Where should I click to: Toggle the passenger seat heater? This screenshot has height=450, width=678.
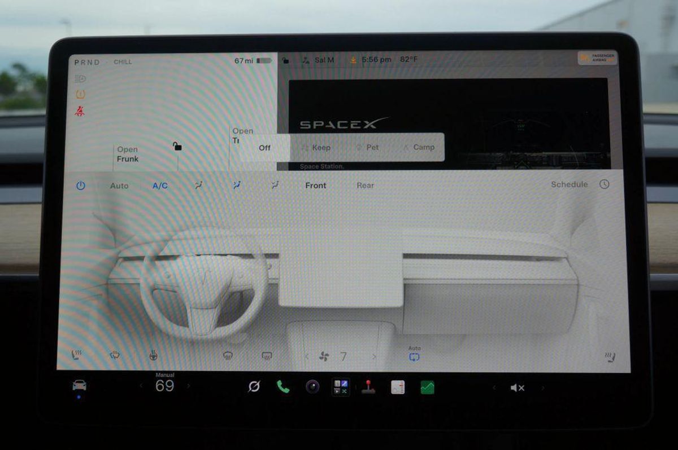pos(610,356)
